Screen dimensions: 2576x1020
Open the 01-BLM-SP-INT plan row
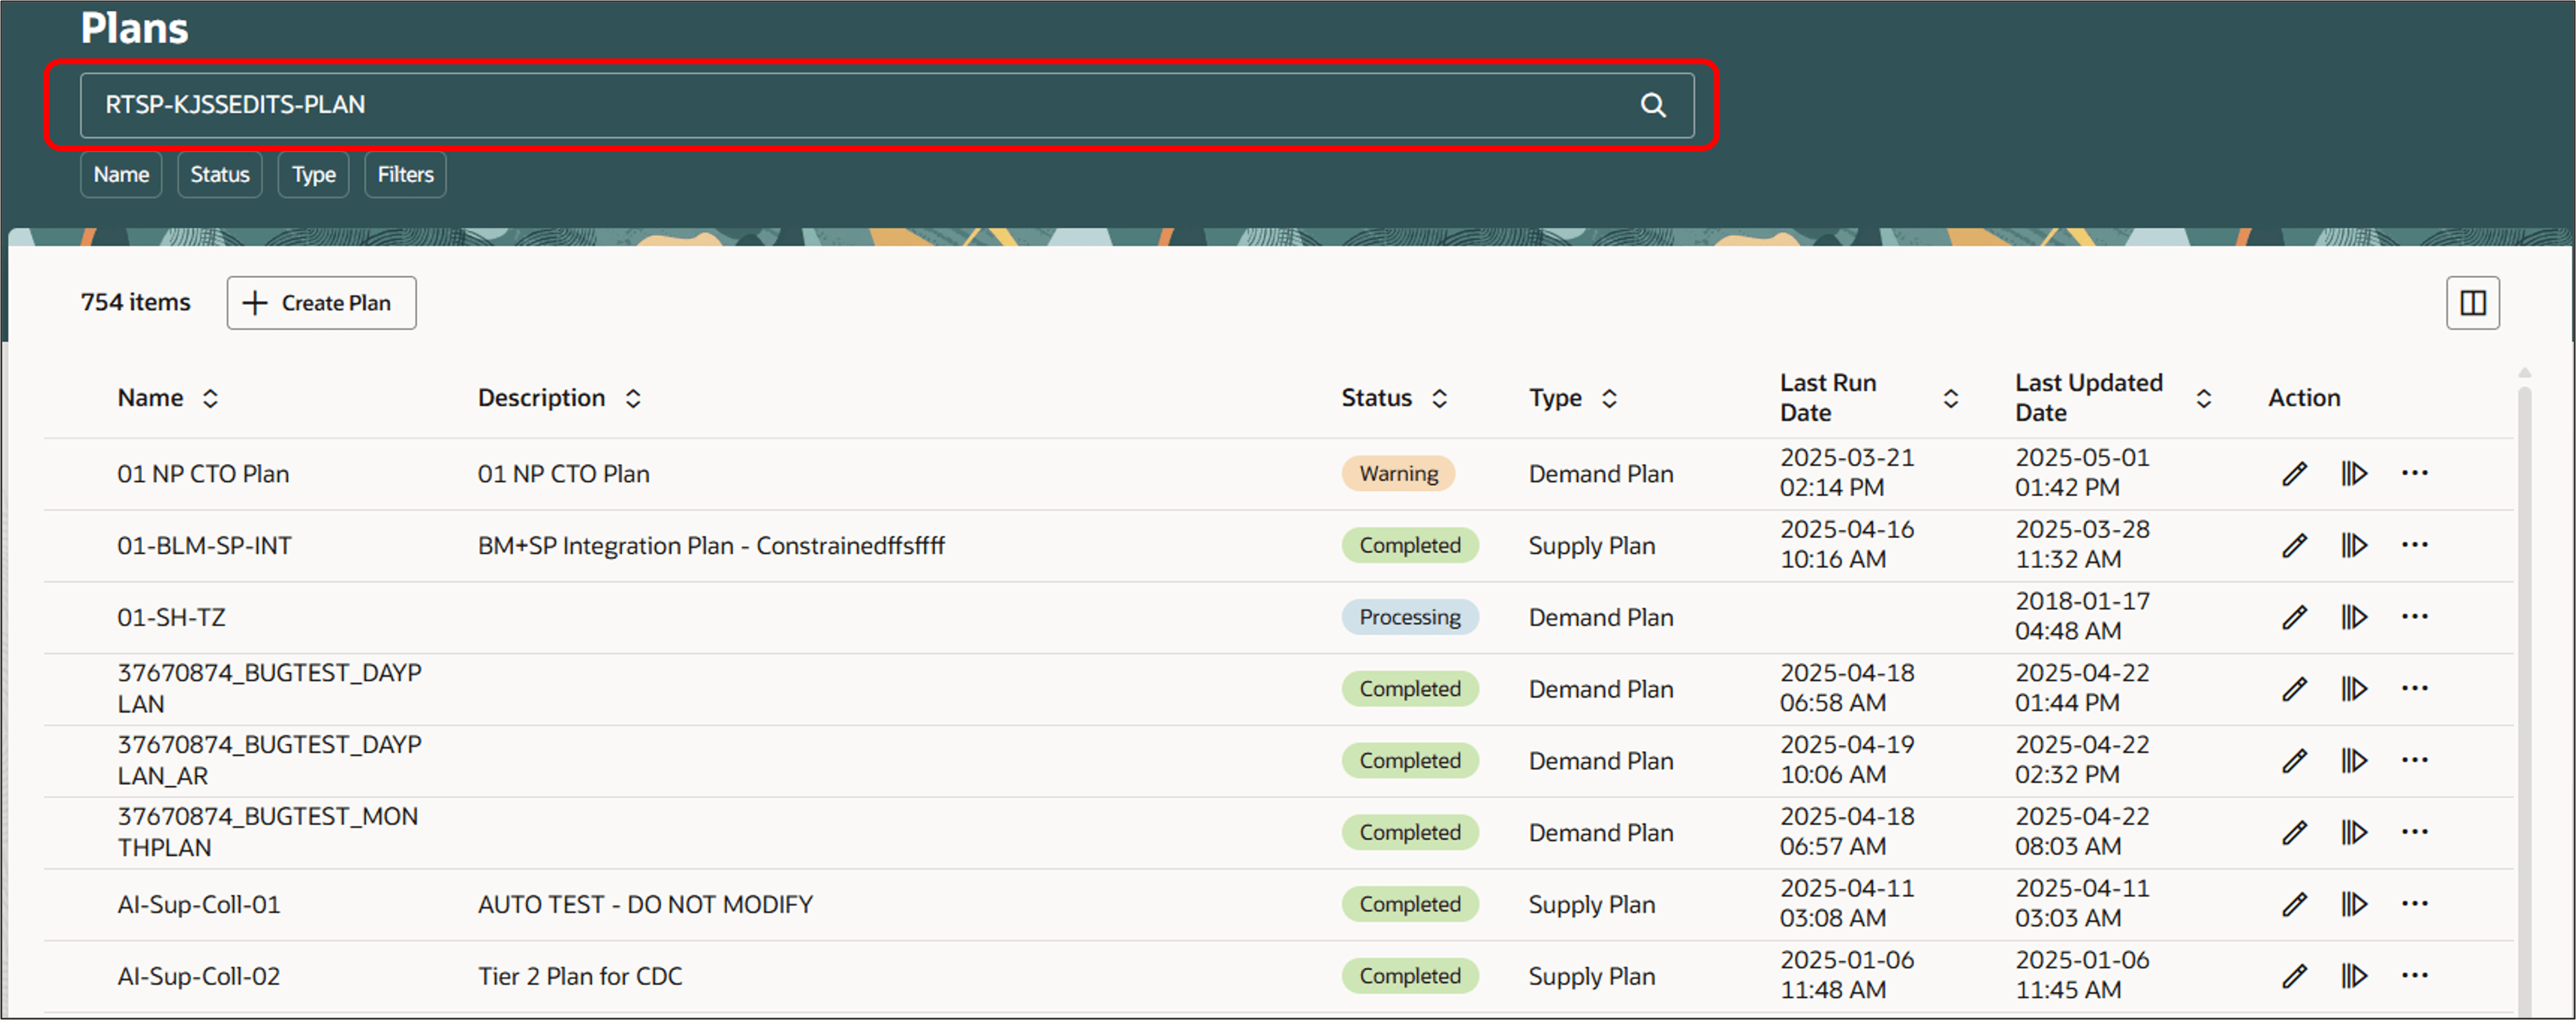tap(204, 546)
